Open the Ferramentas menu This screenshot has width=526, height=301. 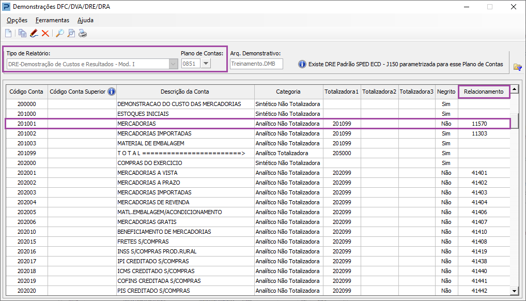click(x=52, y=20)
